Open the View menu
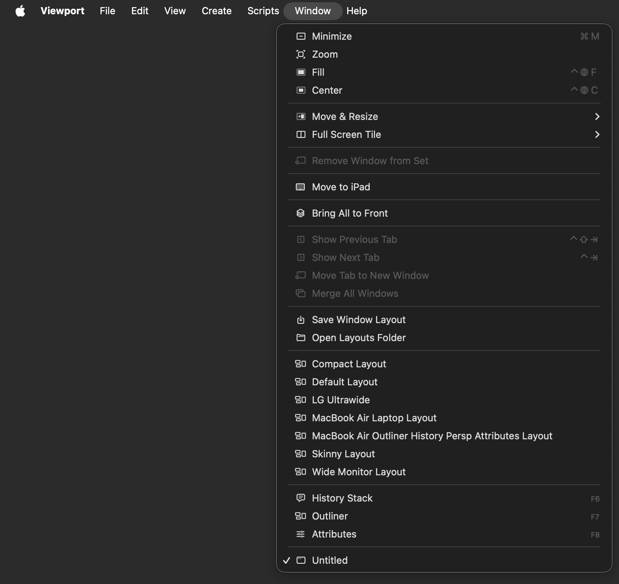Screen dimensions: 619x584 (175, 11)
